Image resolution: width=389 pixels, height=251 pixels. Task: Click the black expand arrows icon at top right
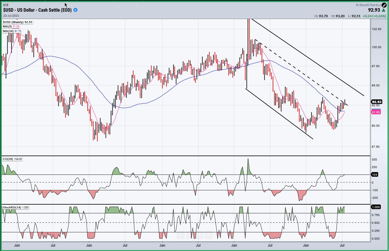(x=384, y=5)
